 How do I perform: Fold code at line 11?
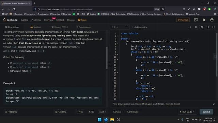point(117,60)
